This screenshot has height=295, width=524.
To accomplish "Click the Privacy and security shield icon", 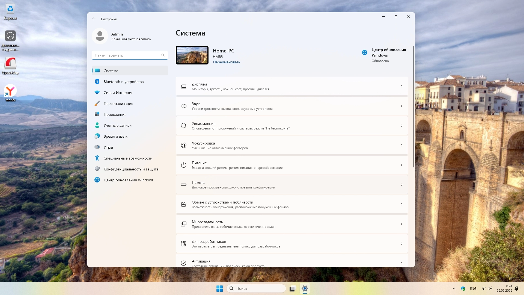I will pyautogui.click(x=97, y=169).
